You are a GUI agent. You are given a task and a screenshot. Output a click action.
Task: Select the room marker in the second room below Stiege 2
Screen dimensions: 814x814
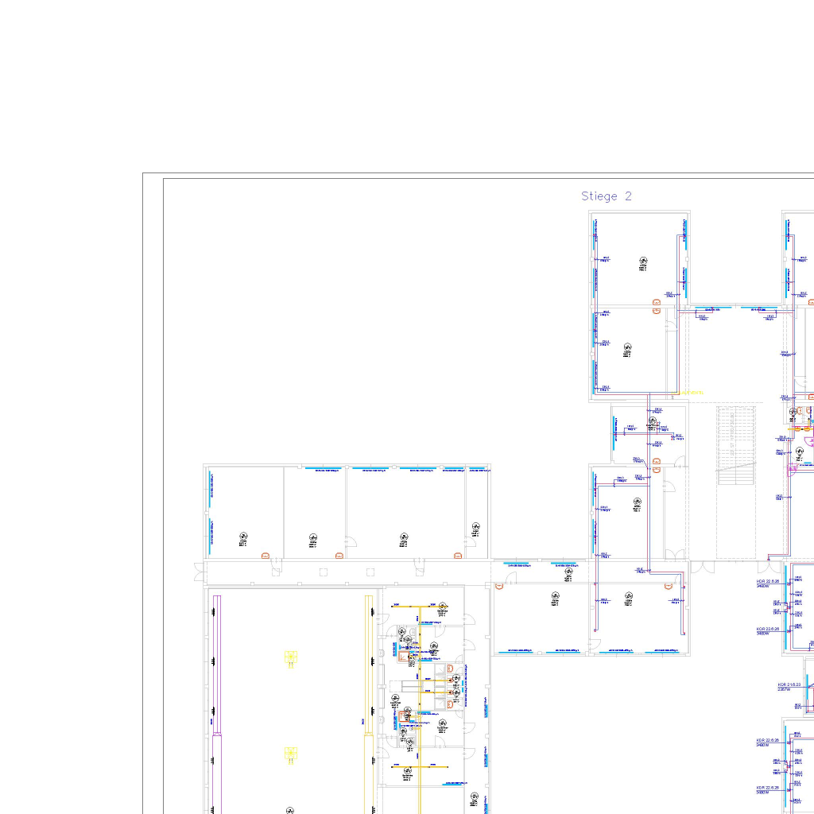[x=628, y=347]
